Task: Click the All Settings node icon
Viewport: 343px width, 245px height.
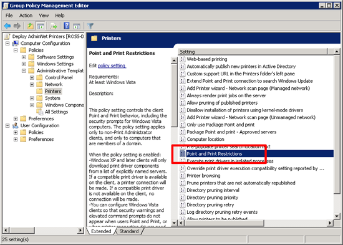Action: pos(40,112)
